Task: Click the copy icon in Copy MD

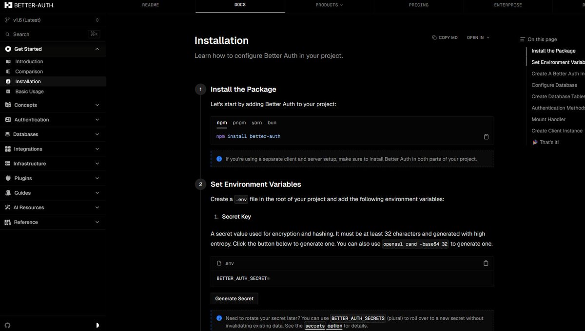Action: 434,37
